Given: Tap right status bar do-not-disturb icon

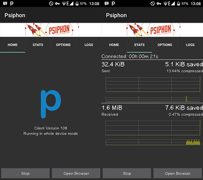Looking at the screenshot, I should pyautogui.click(x=153, y=3).
